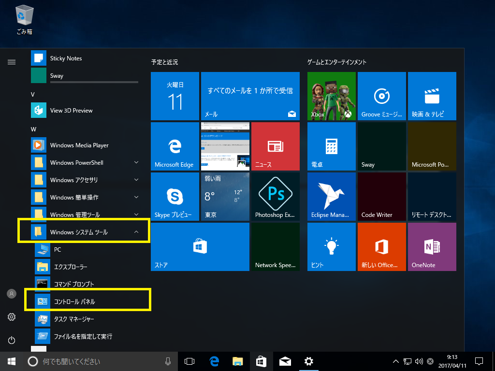Open 新しい Office tile
Viewport: 495px width, 371px height.
click(x=382, y=247)
